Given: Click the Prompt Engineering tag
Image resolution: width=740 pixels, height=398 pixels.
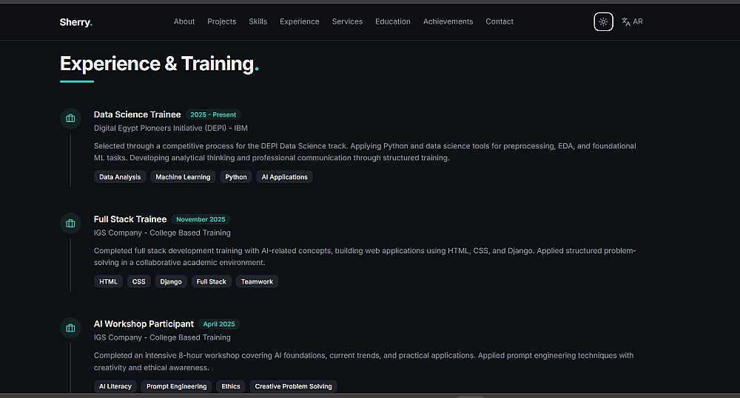Looking at the screenshot, I should (x=177, y=386).
